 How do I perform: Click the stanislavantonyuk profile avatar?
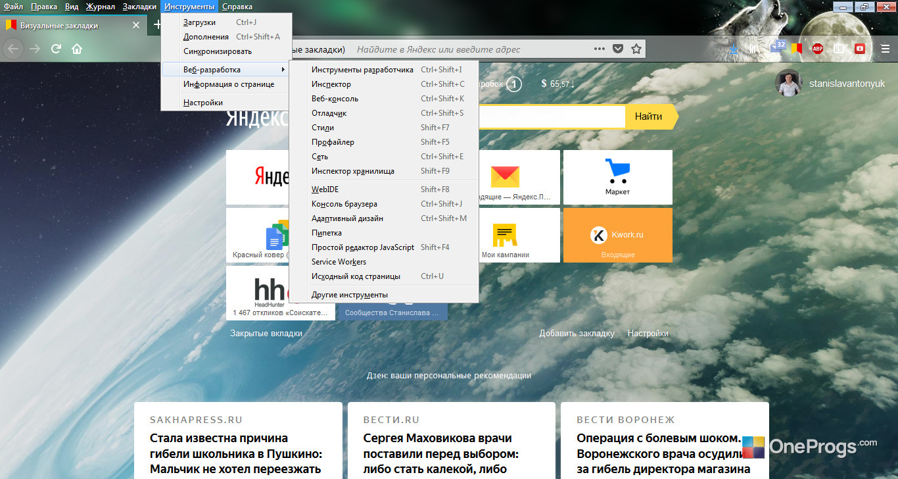(x=788, y=84)
